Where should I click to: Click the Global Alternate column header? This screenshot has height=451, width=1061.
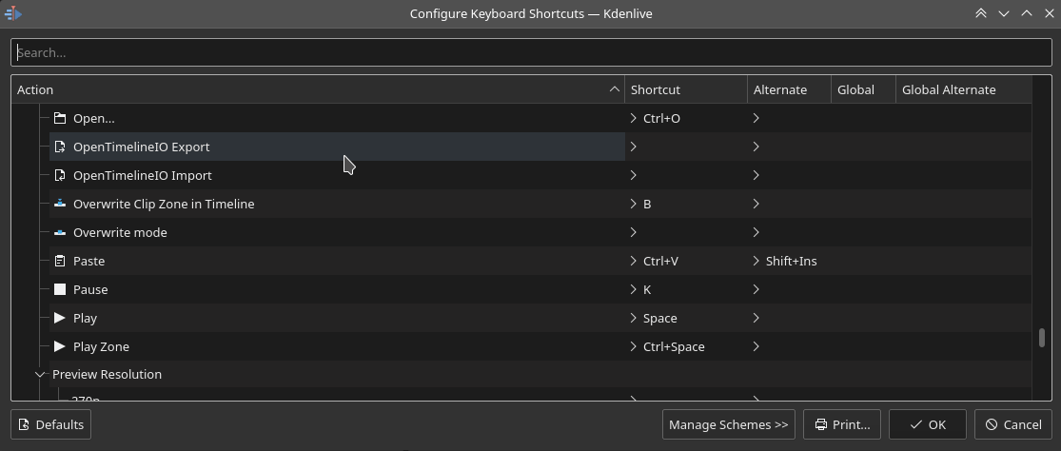coord(961,89)
